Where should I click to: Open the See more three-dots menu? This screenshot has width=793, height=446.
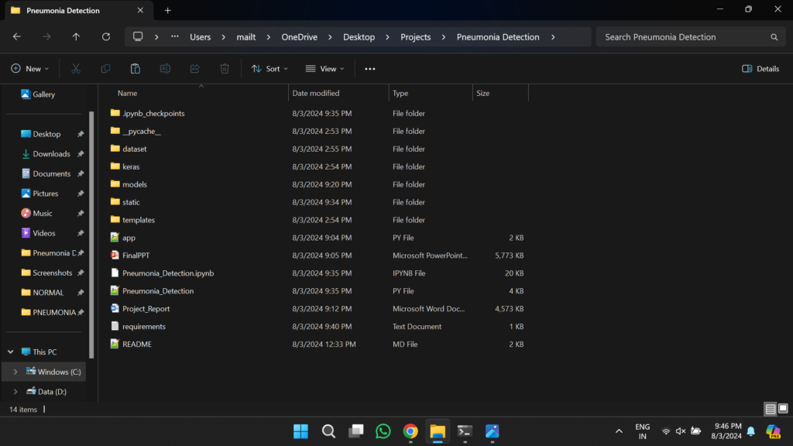pos(370,69)
